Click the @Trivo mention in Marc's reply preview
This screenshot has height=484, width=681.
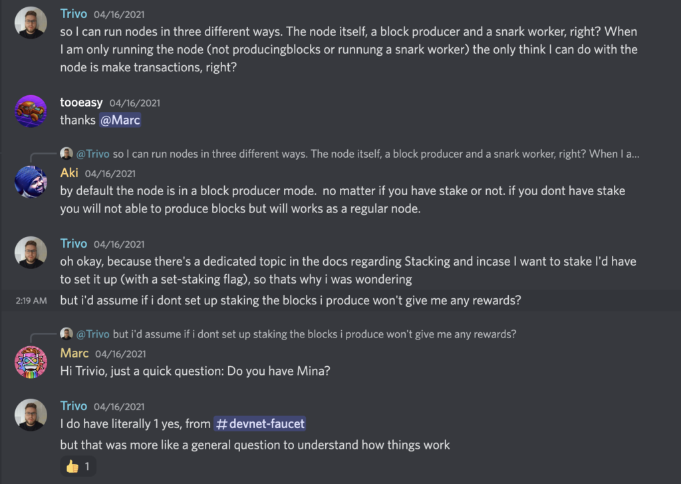(93, 334)
